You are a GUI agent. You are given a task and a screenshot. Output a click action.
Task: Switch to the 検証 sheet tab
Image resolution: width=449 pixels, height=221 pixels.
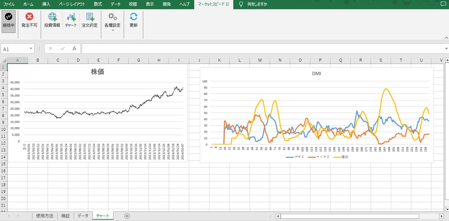[x=66, y=216]
